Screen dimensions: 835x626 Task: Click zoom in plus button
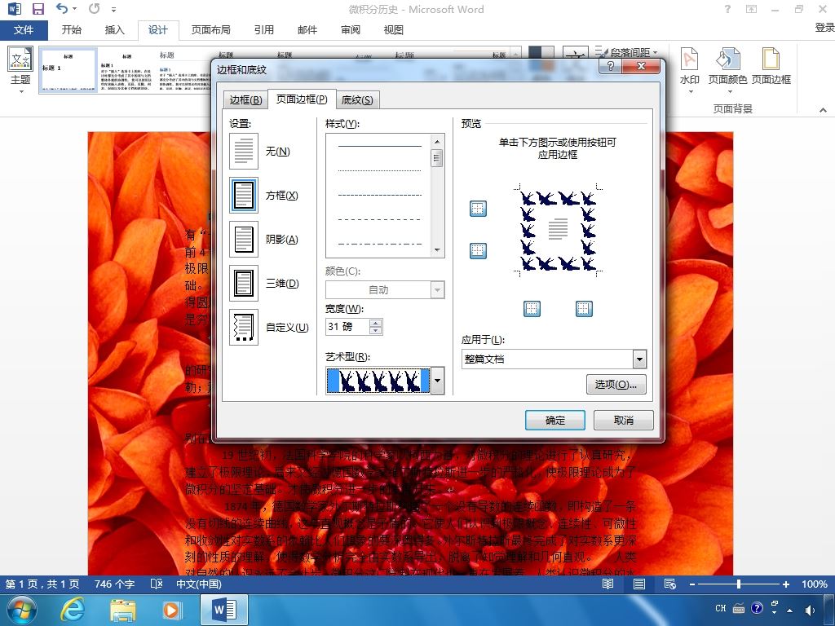[x=785, y=584]
